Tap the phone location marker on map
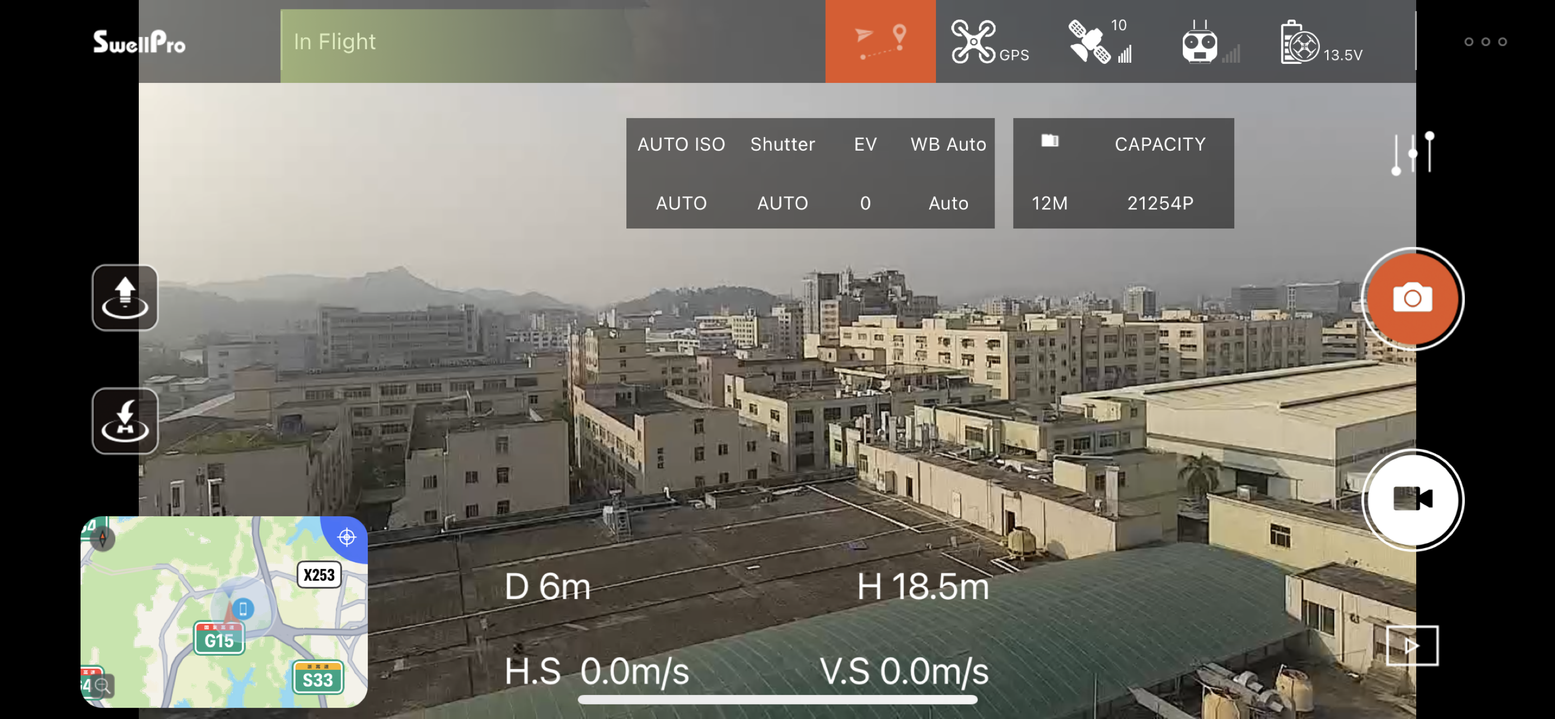This screenshot has width=1555, height=719. point(243,608)
